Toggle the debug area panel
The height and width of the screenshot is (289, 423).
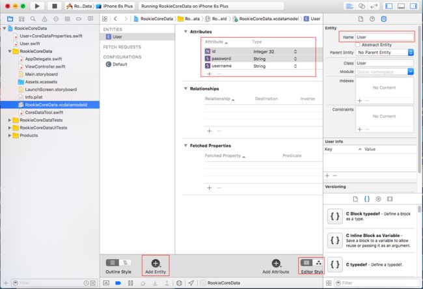[x=401, y=7]
